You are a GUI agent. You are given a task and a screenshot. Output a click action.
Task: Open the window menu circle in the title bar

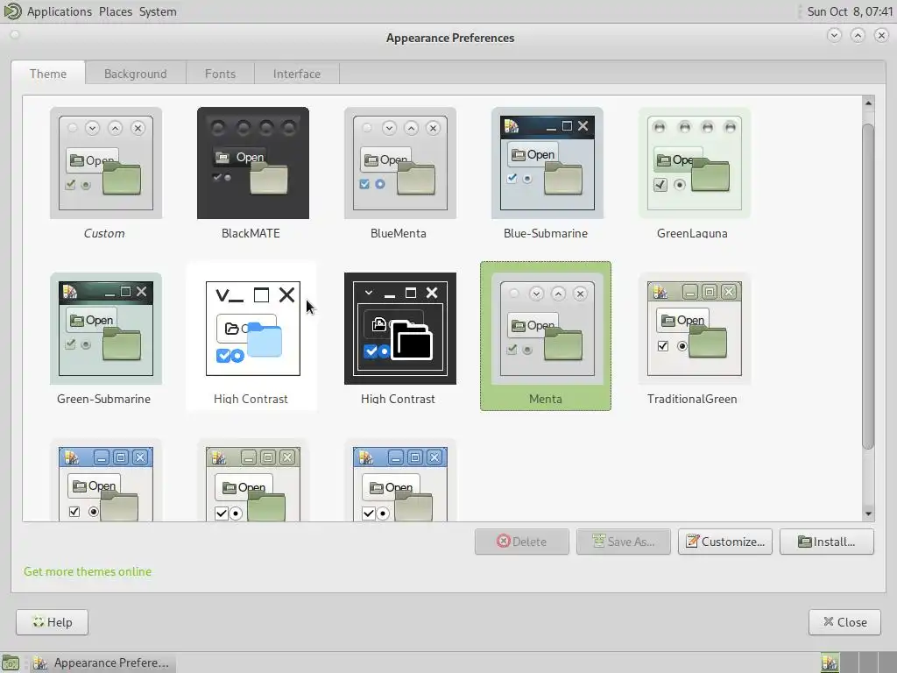(15, 35)
